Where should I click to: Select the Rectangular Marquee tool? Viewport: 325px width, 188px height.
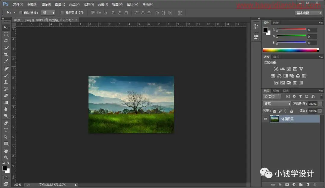pyautogui.click(x=6, y=34)
